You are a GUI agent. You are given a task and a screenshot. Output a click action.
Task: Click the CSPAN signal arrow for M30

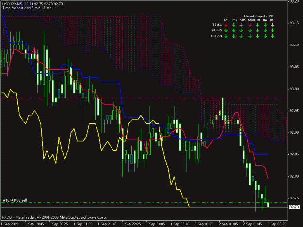(x=250, y=36)
